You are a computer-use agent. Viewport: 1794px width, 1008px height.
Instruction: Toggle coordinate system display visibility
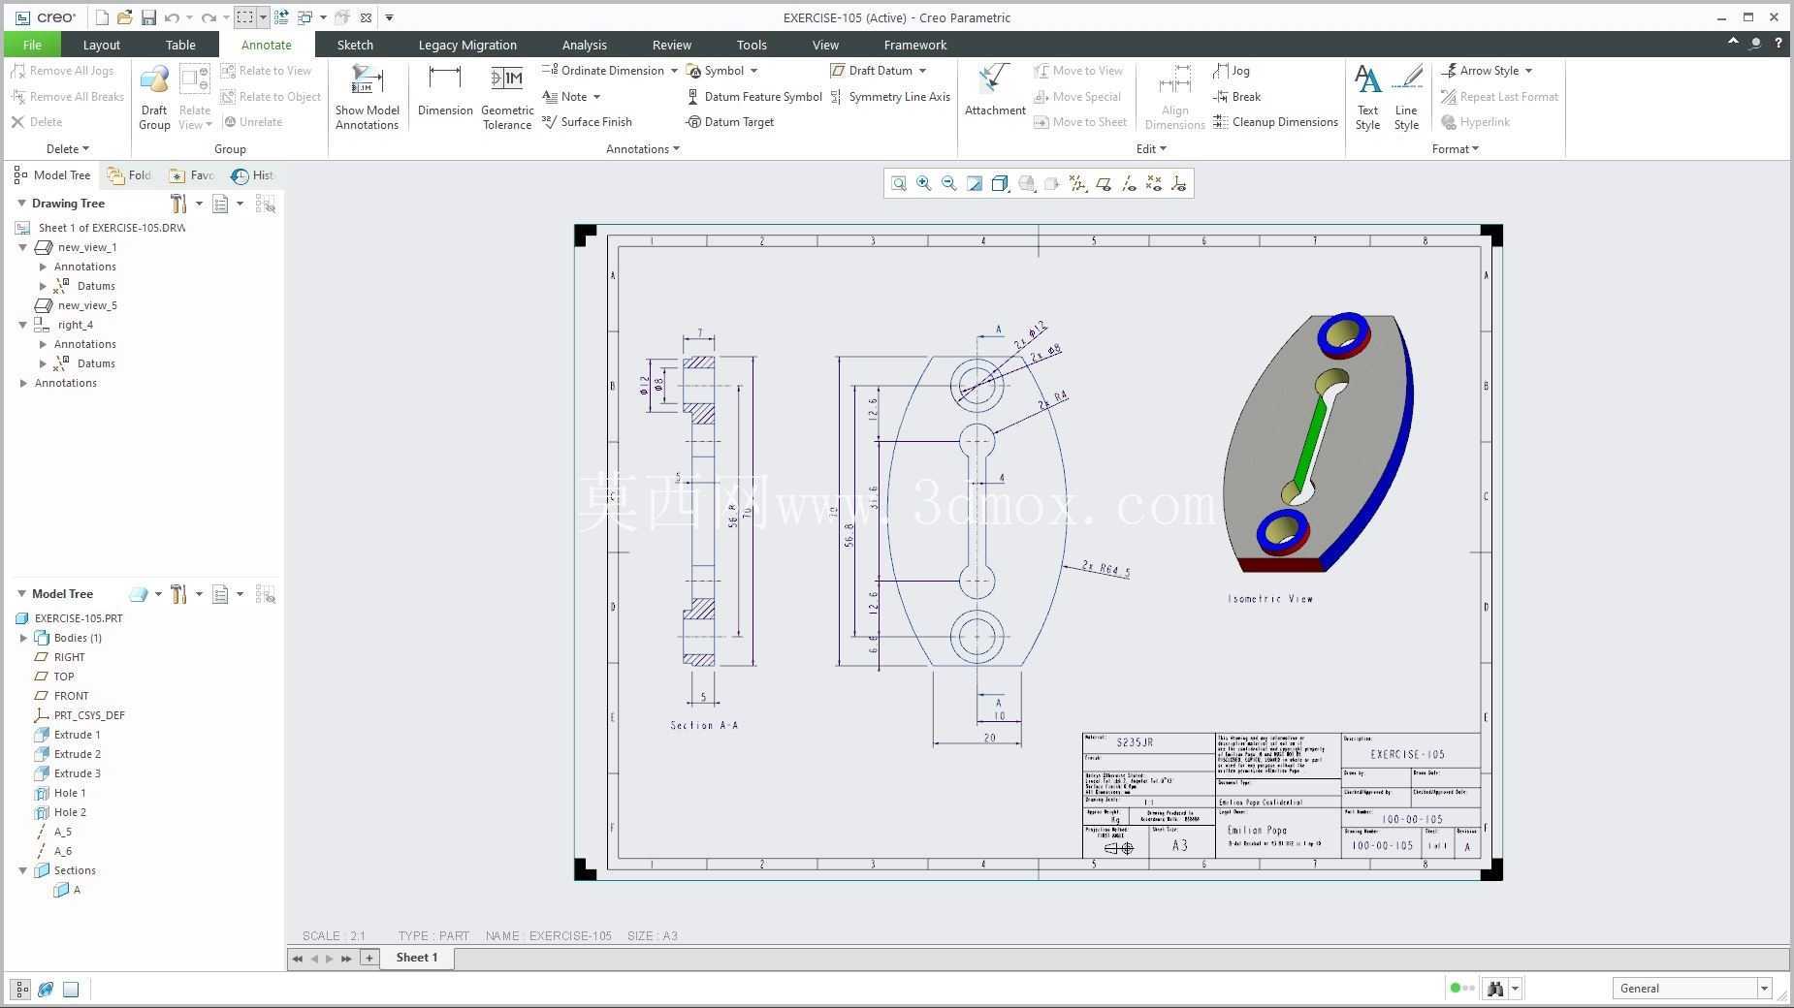1179,183
